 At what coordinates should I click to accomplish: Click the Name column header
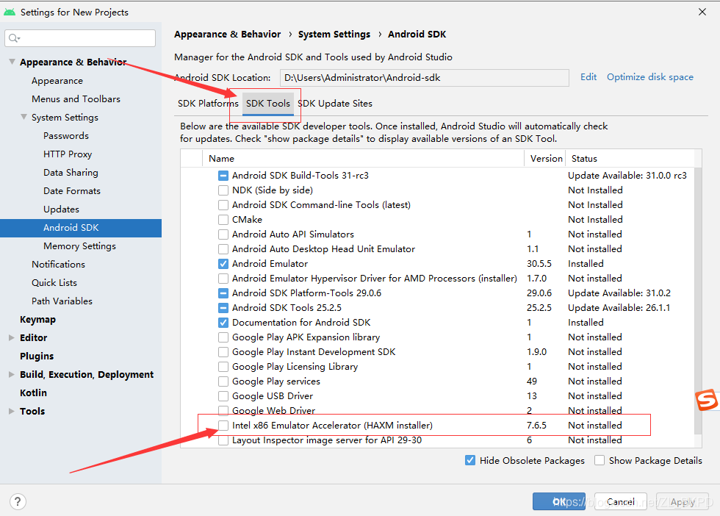tap(363, 159)
